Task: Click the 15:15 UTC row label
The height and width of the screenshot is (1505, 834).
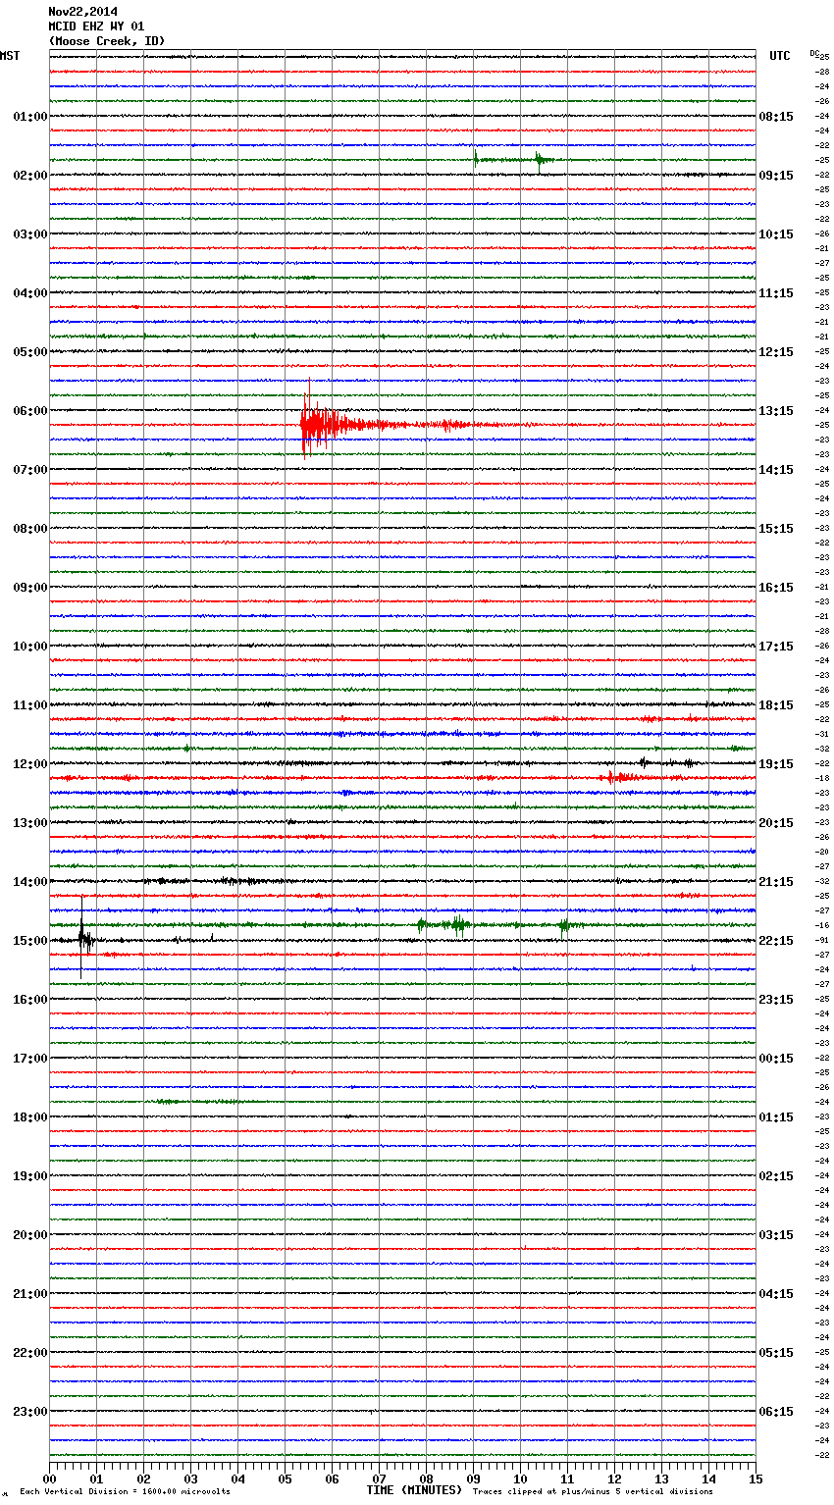Action: (x=776, y=529)
